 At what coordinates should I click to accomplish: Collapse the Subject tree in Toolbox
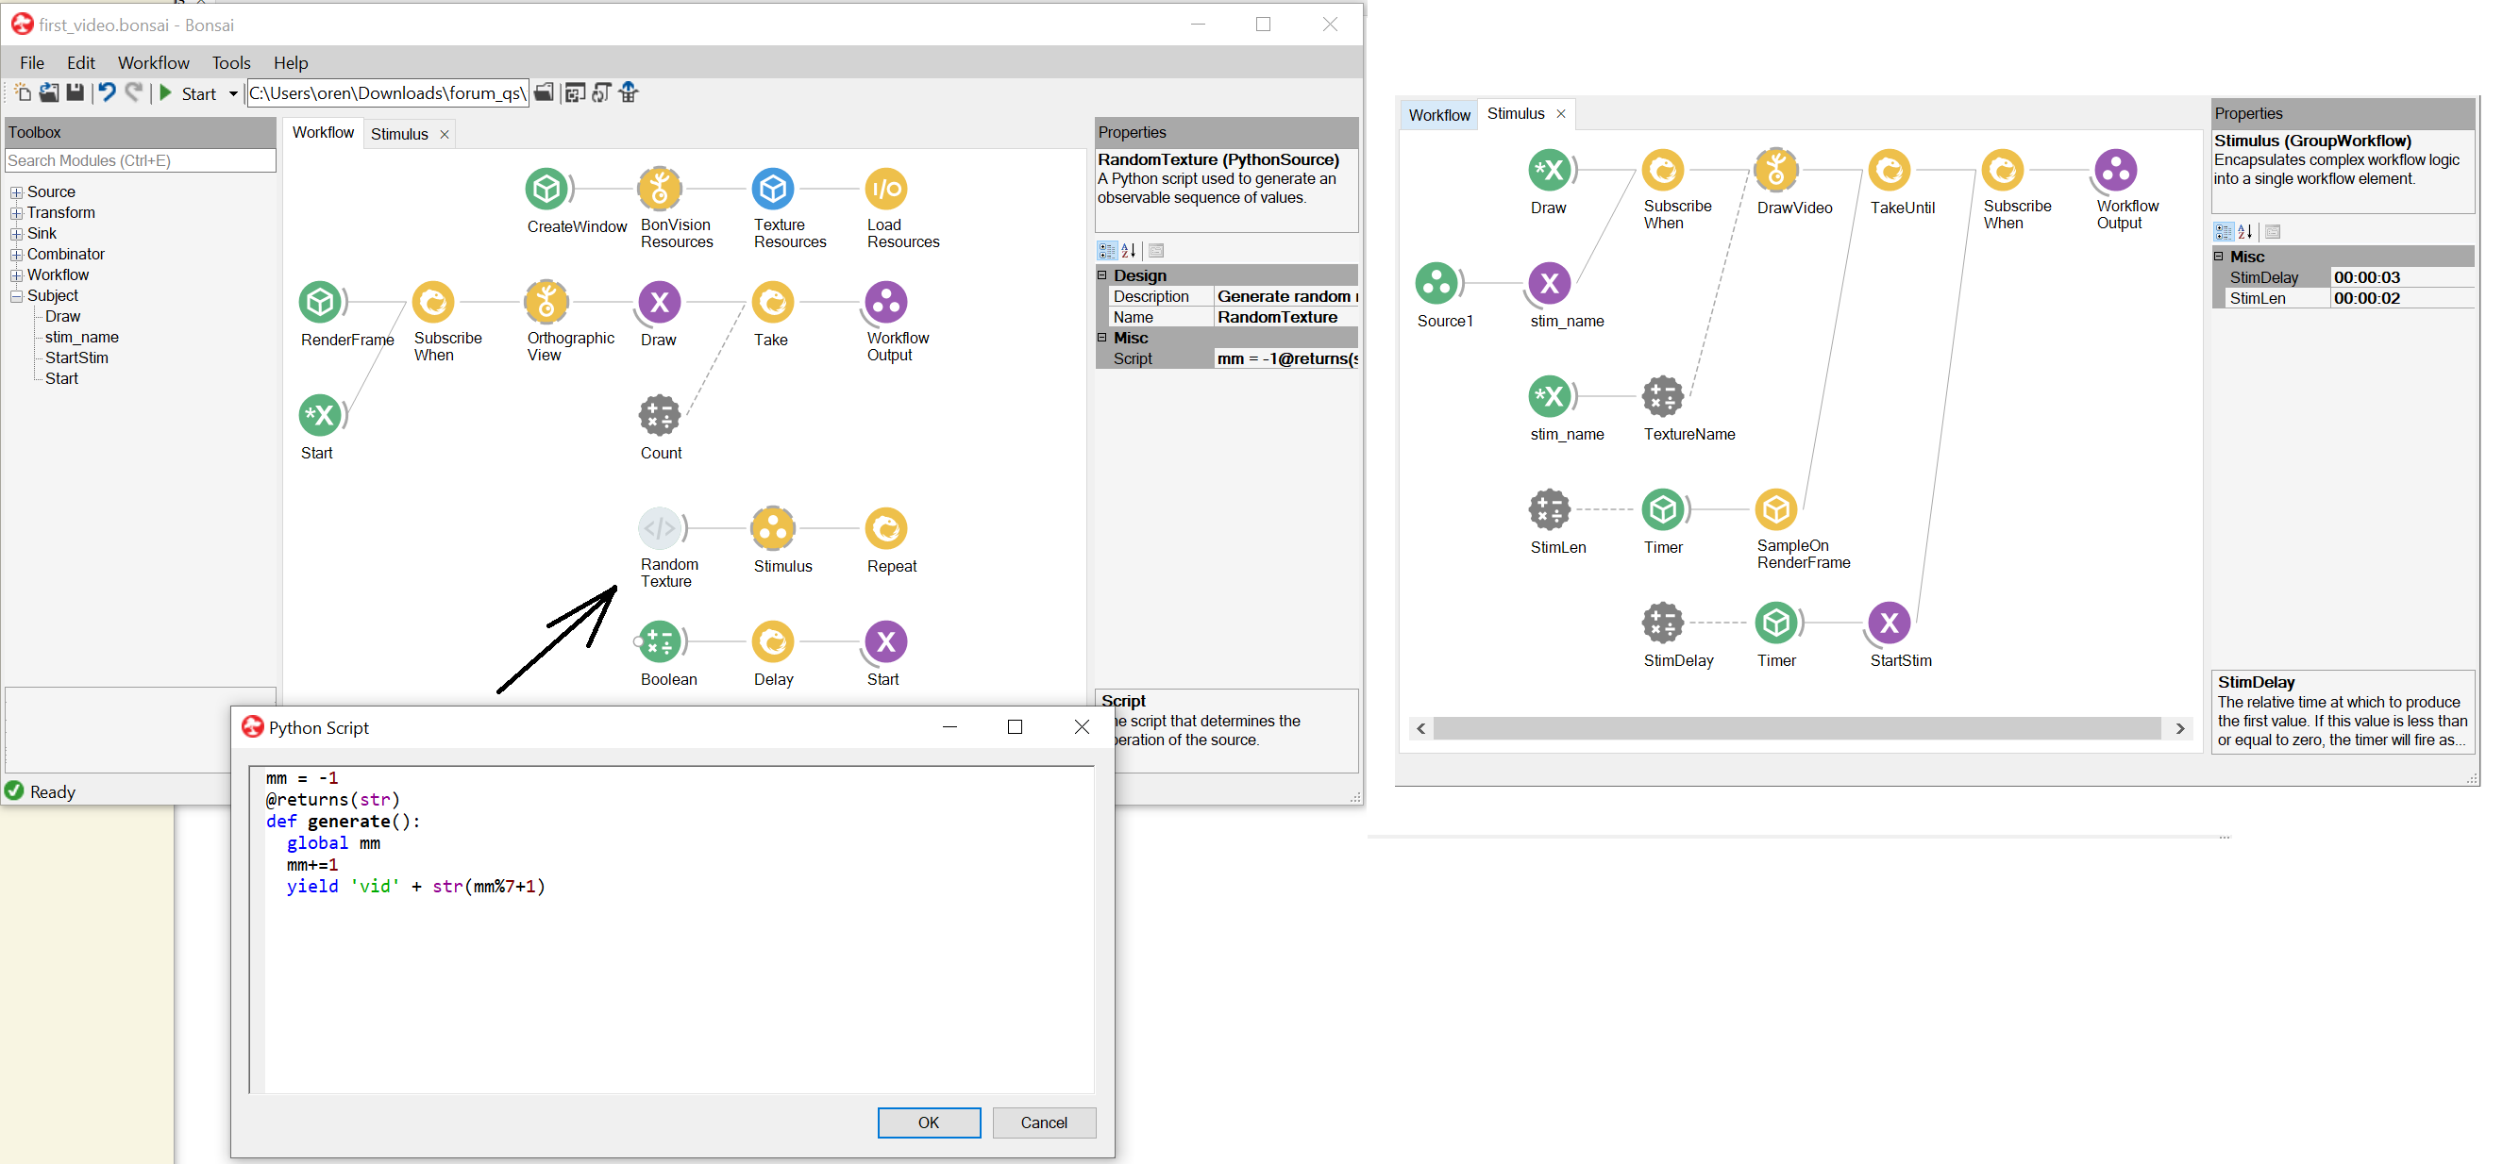click(x=17, y=295)
